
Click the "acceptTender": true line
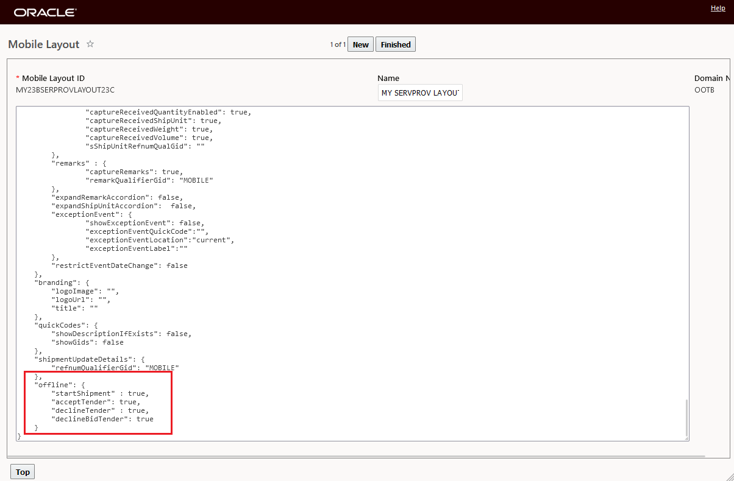(x=96, y=402)
